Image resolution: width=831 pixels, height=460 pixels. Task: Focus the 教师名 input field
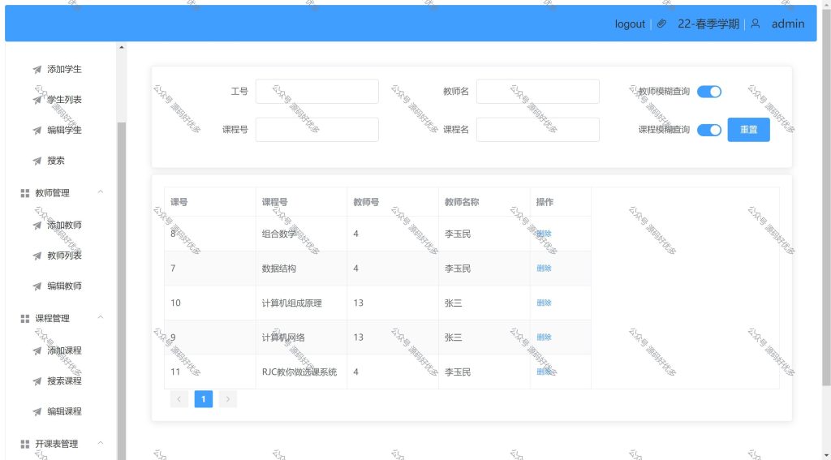pyautogui.click(x=538, y=92)
